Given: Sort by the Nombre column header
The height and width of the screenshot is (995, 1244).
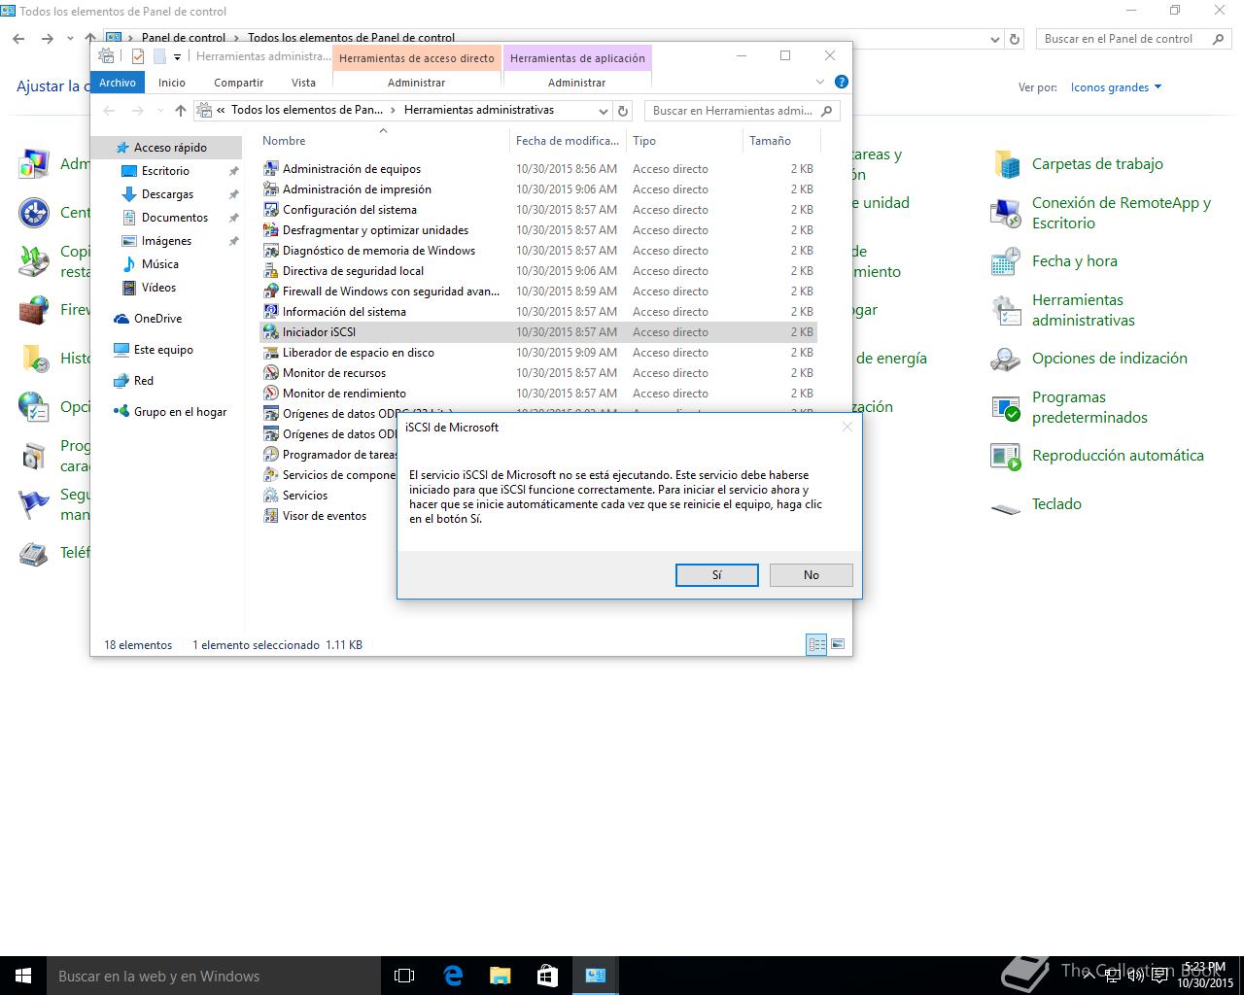Looking at the screenshot, I should pos(382,141).
